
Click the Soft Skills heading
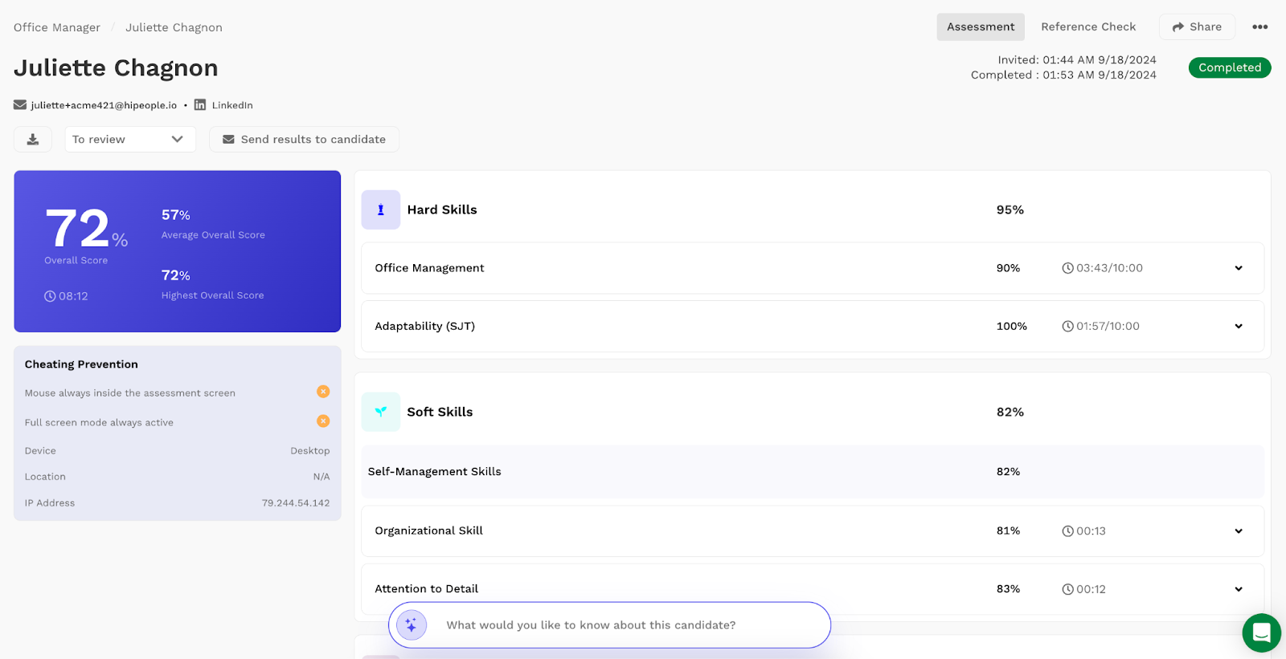click(x=440, y=412)
